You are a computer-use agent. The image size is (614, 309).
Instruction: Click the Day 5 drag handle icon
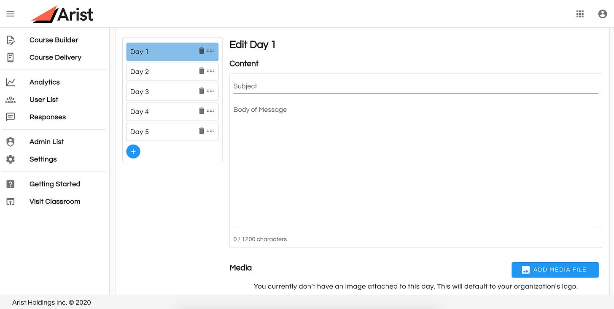pos(210,131)
